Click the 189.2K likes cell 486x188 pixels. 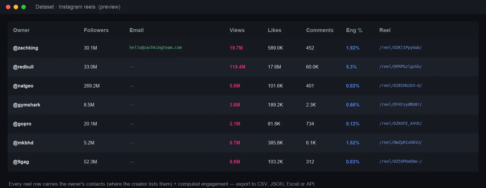[275, 105]
